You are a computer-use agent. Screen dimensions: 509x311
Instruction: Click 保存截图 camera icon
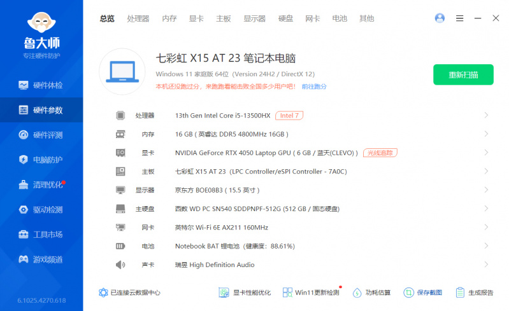click(x=408, y=293)
